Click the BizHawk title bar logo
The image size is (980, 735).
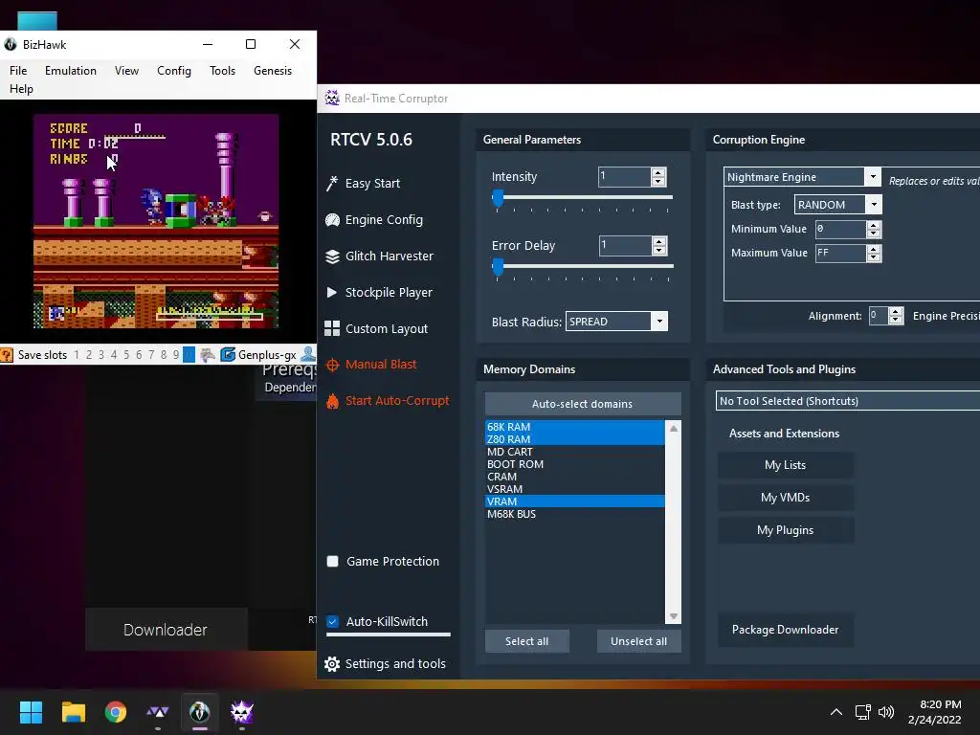coord(10,44)
